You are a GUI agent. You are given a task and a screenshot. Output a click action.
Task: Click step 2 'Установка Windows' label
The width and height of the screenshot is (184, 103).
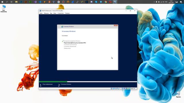tap(66, 84)
